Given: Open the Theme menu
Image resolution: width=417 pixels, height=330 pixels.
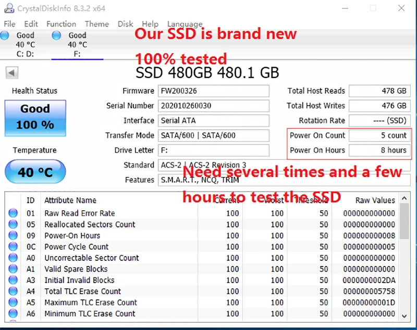Looking at the screenshot, I should 96,24.
